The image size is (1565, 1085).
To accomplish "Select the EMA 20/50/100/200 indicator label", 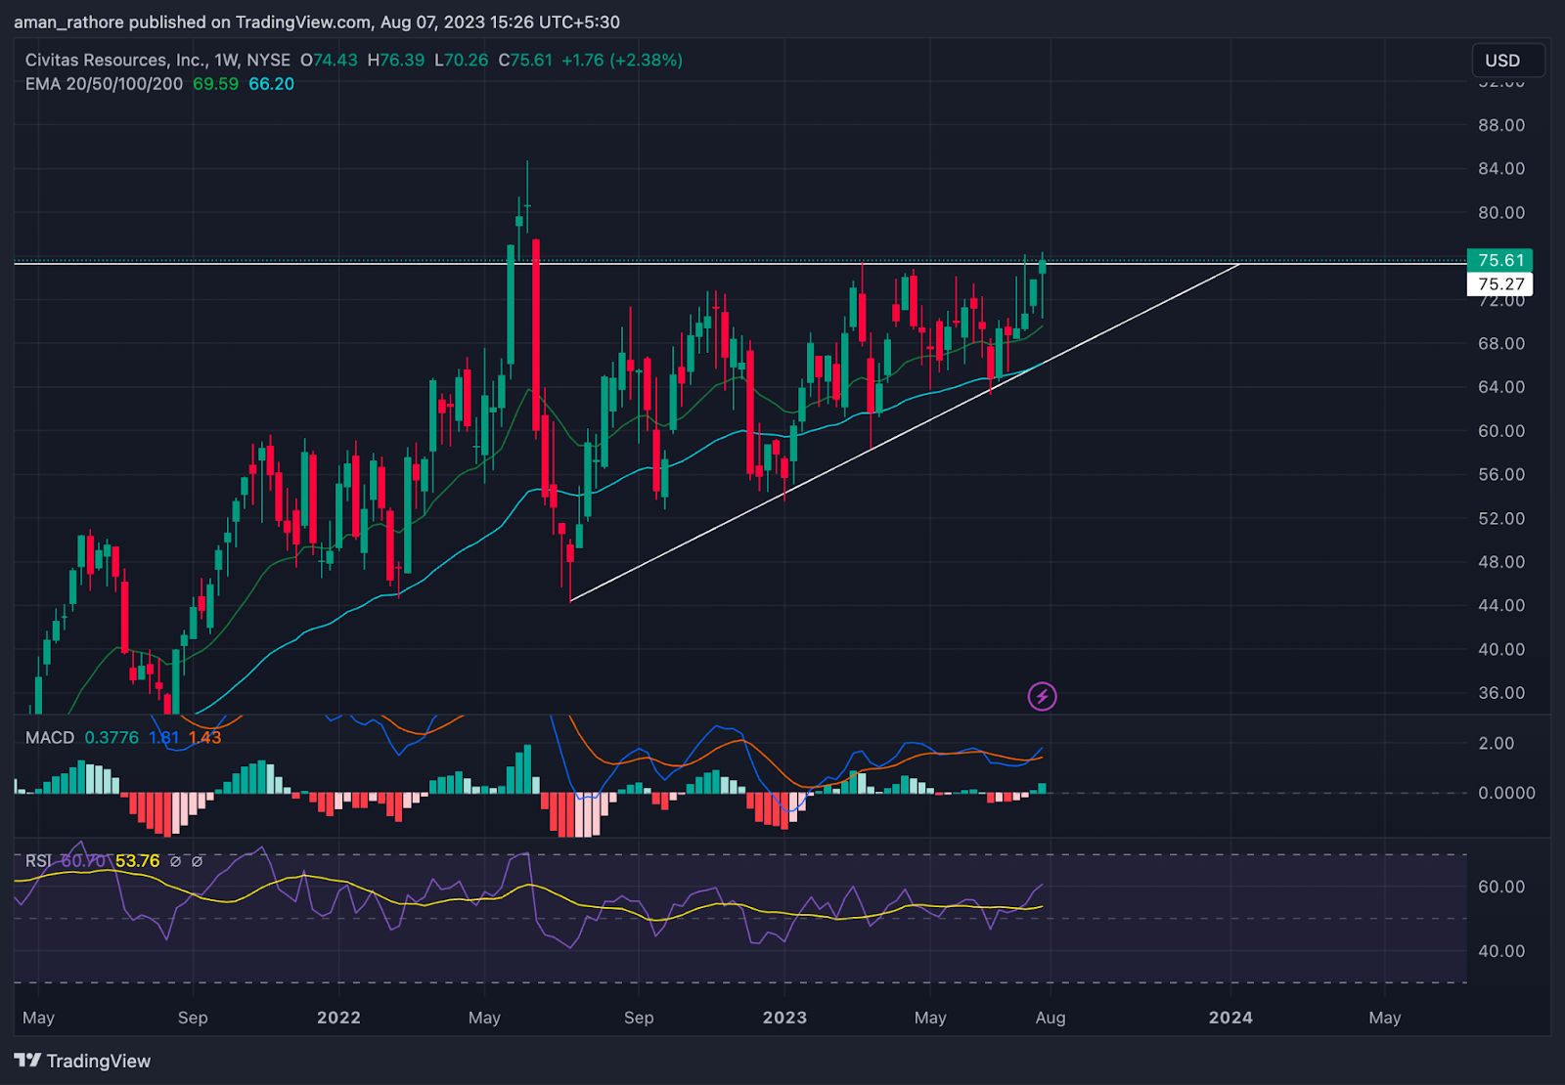I will click(104, 84).
